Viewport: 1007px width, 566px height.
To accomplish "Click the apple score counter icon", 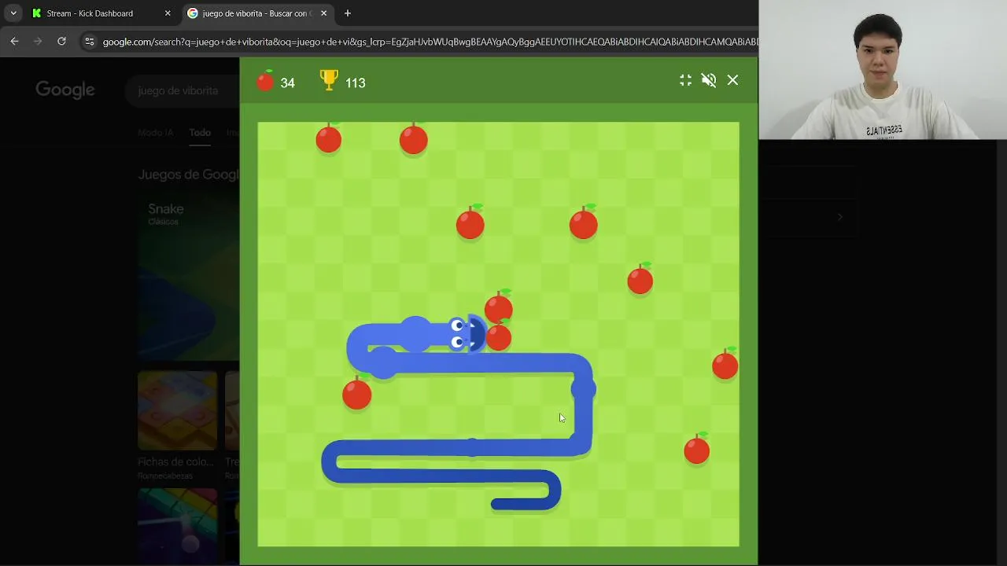I will (266, 81).
